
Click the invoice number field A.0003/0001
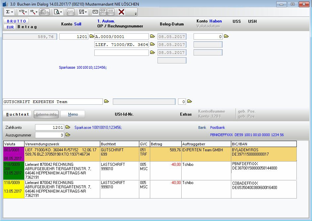121,37
